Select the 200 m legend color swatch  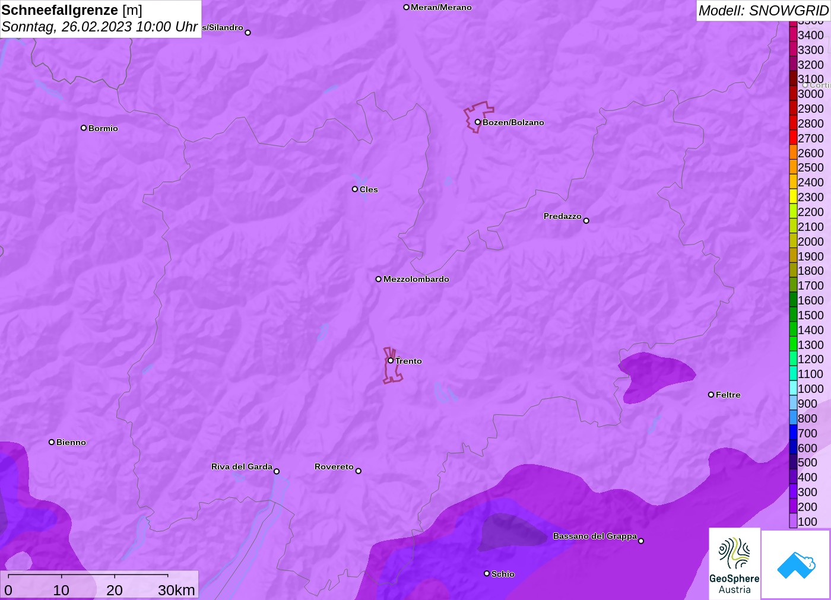(793, 506)
